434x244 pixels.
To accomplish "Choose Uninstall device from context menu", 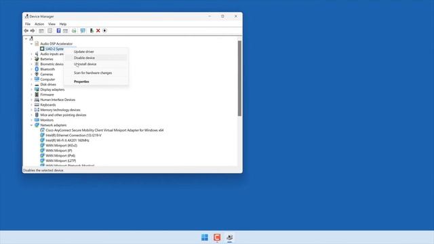I will tap(96, 64).
